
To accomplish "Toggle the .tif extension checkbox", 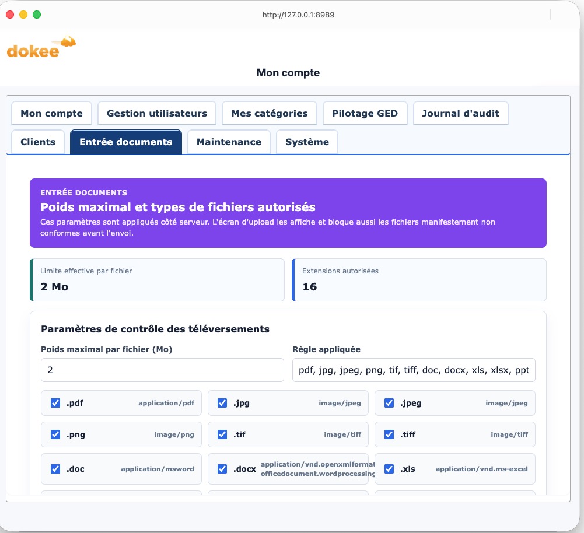I will [222, 434].
